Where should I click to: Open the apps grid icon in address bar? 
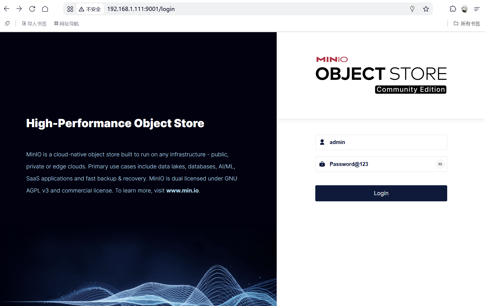click(x=70, y=9)
